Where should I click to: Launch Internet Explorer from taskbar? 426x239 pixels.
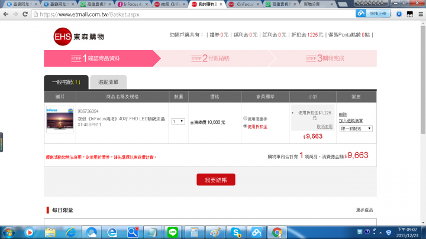point(70,233)
